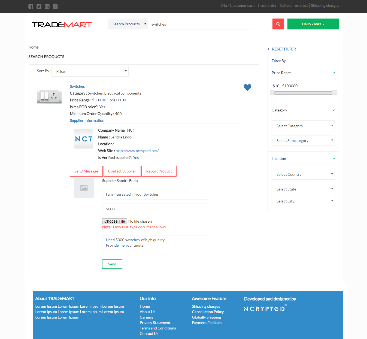Toggle the blue heart favorite icon

tap(247, 87)
